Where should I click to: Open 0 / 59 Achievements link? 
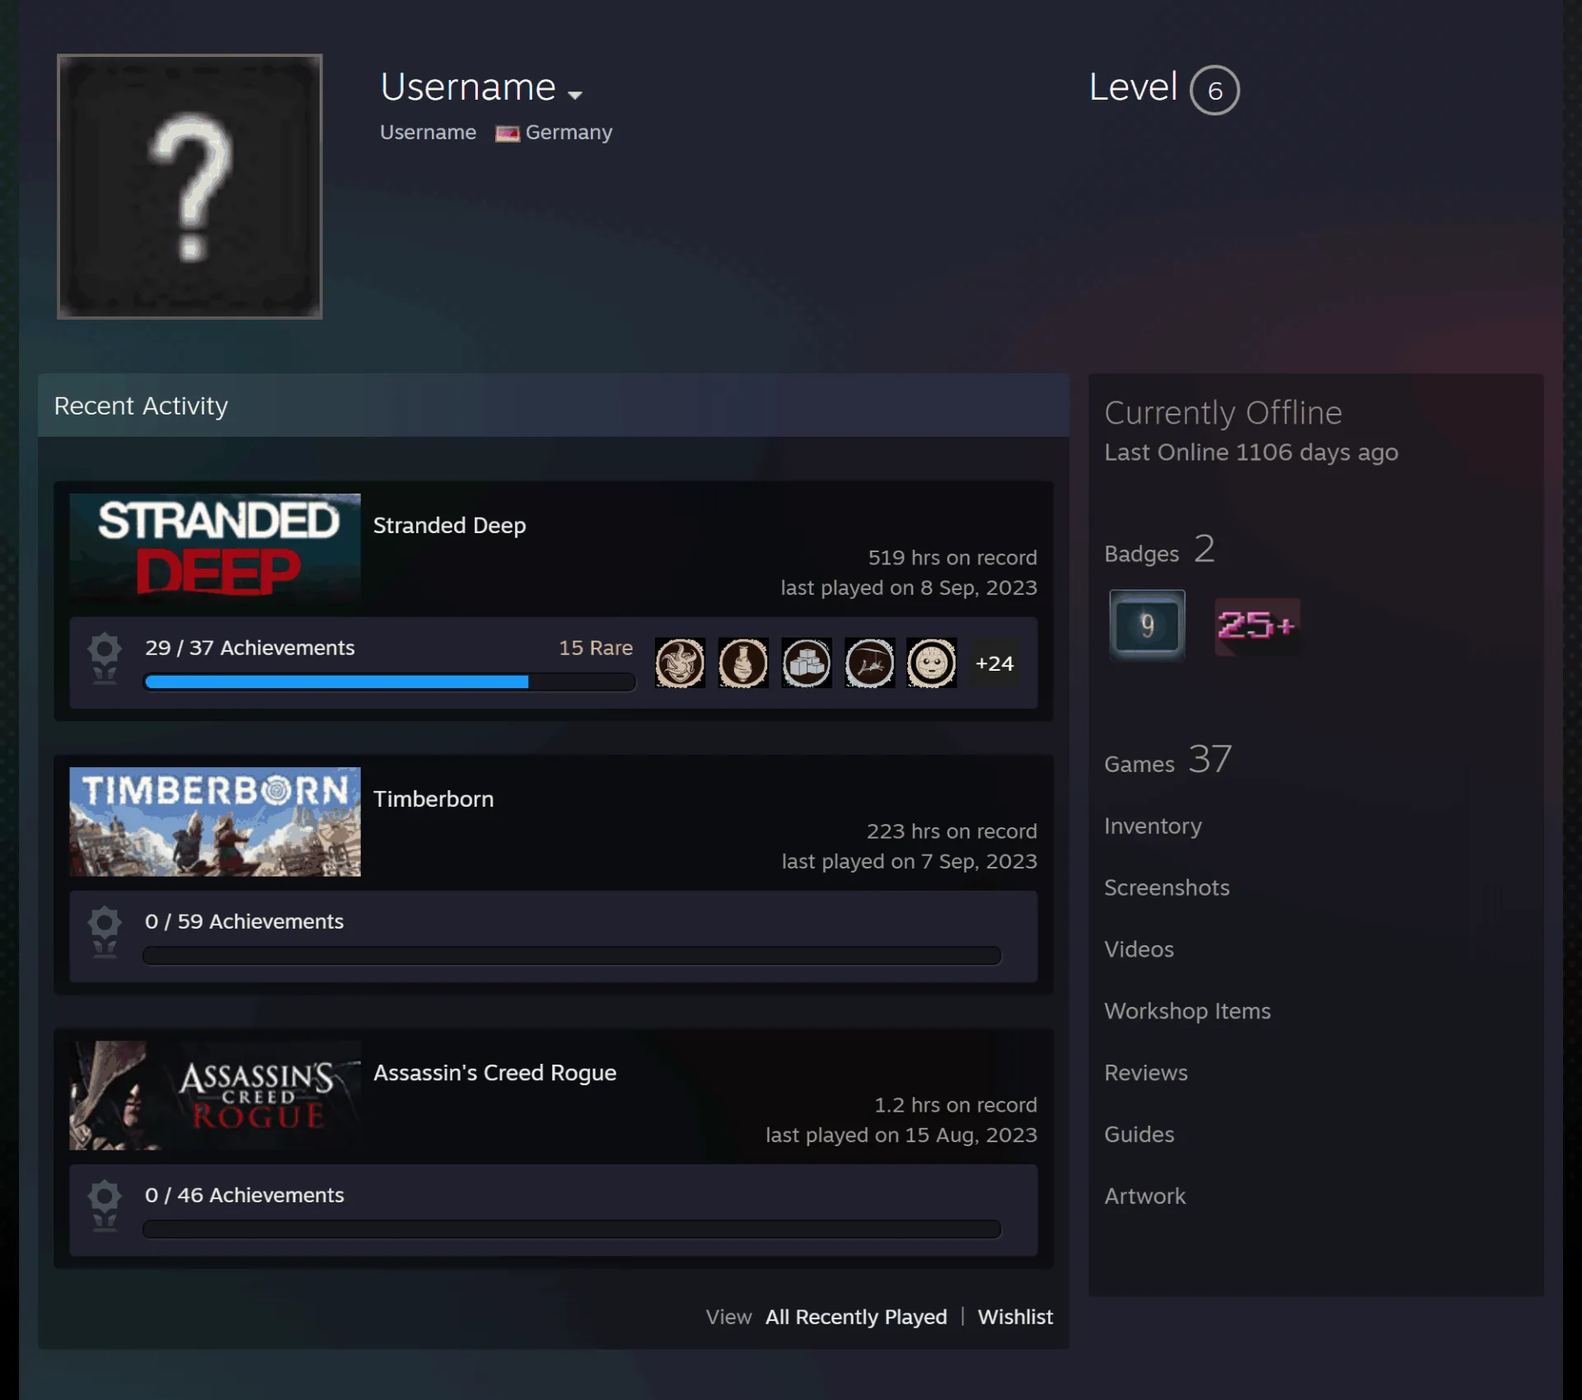[244, 921]
